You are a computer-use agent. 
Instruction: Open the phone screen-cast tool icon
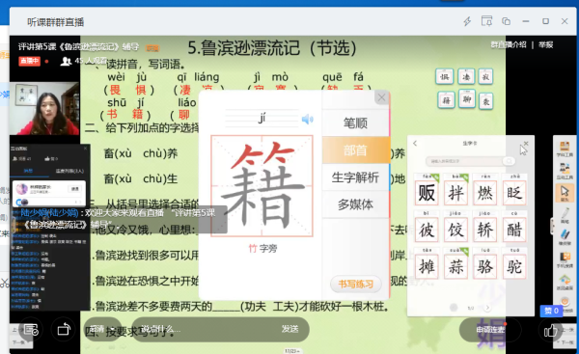point(565,259)
